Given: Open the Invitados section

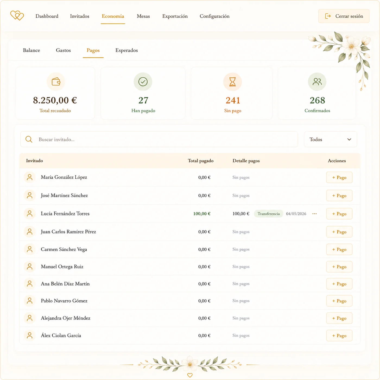Looking at the screenshot, I should point(80,16).
